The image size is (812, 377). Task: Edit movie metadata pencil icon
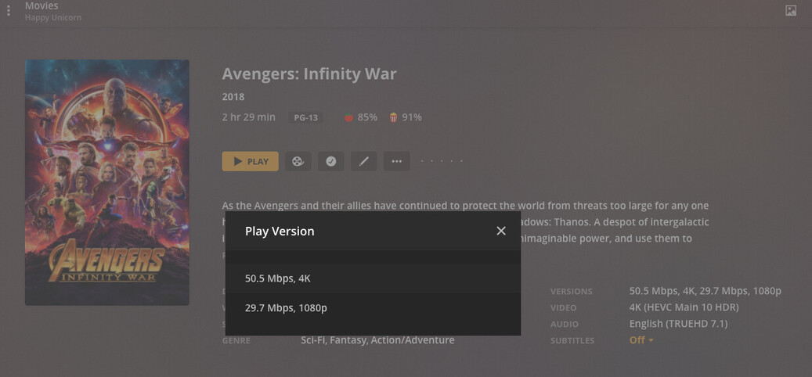pos(363,161)
